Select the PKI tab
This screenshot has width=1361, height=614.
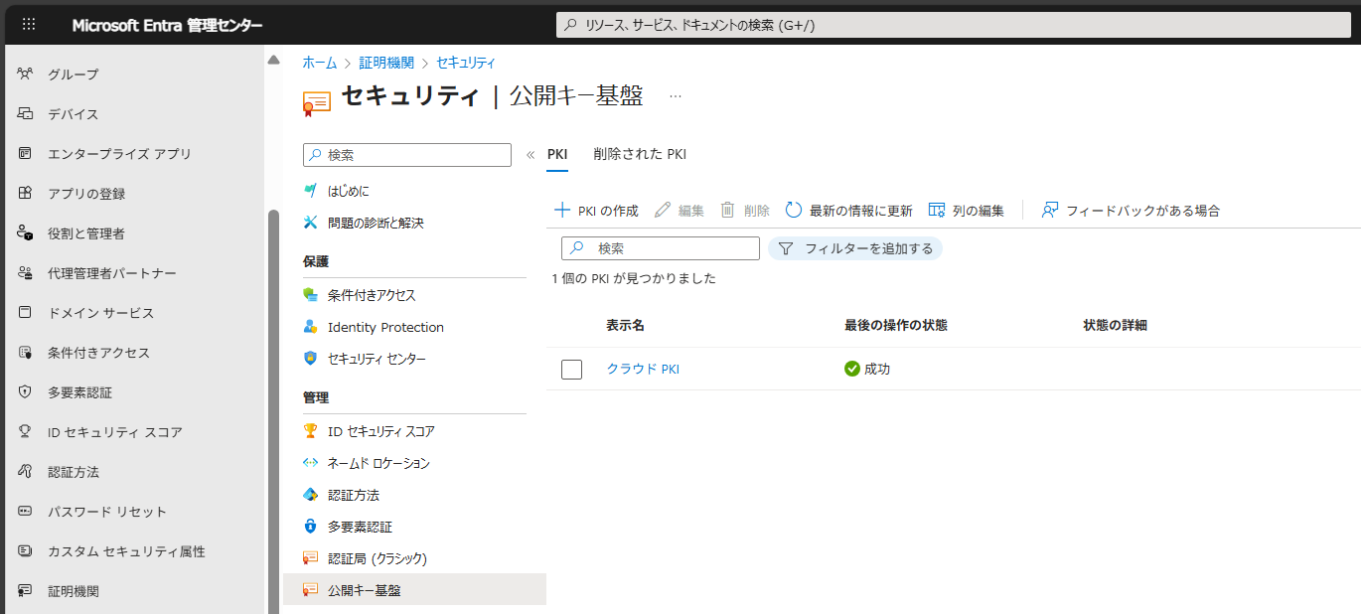click(557, 154)
